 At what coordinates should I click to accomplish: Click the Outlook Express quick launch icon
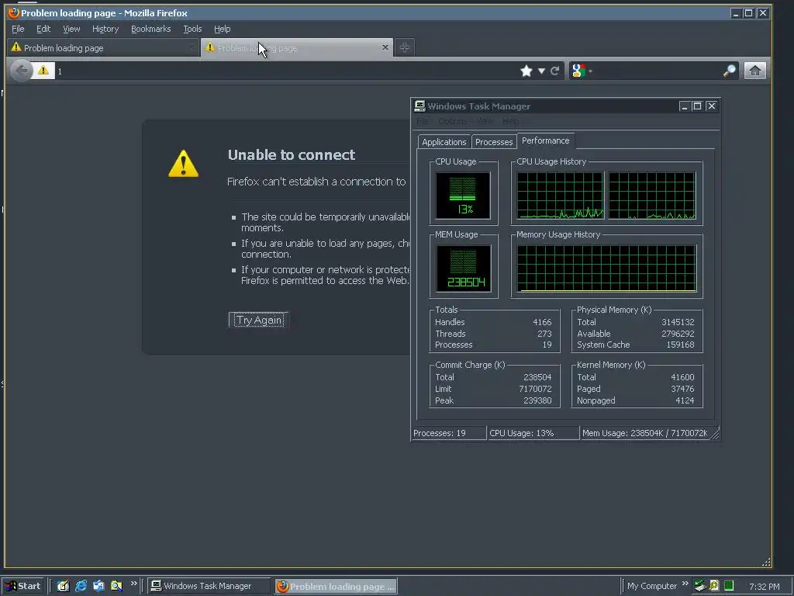pos(98,586)
